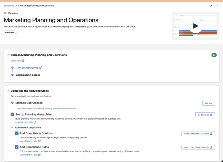Click the Marketing magnifier icon

pyautogui.click(x=5, y=13)
